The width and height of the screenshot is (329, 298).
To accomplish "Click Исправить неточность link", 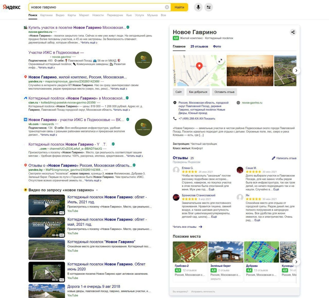I will pos(203,292).
